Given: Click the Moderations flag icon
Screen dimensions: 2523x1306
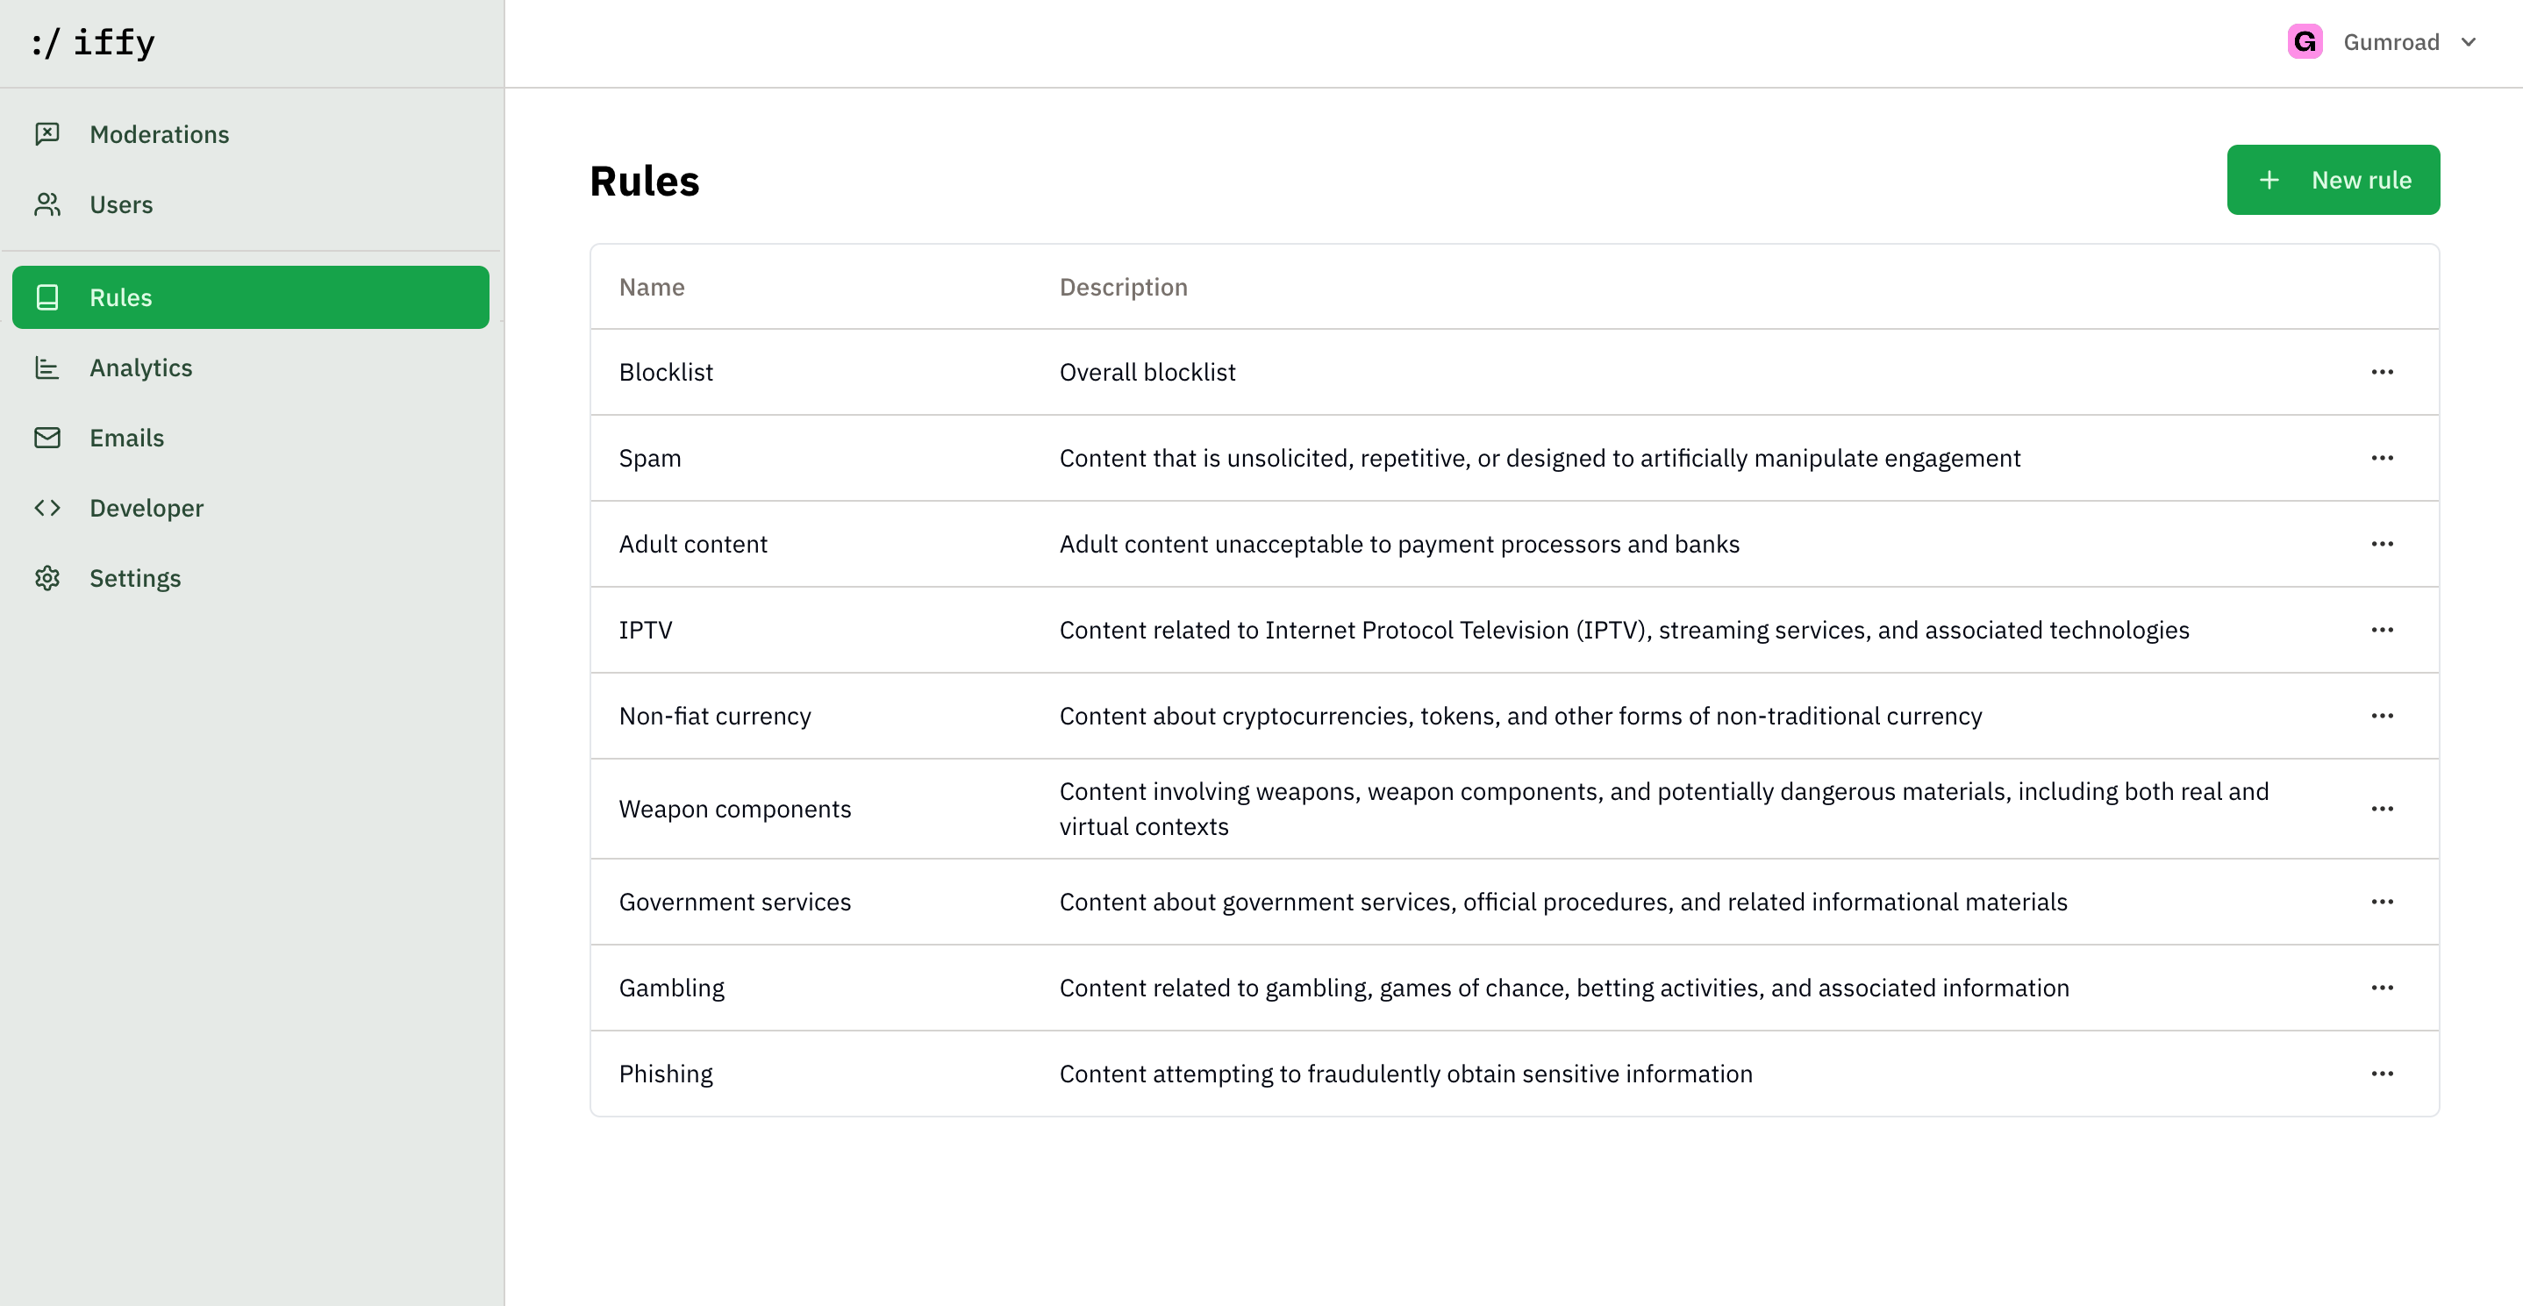Looking at the screenshot, I should [47, 134].
